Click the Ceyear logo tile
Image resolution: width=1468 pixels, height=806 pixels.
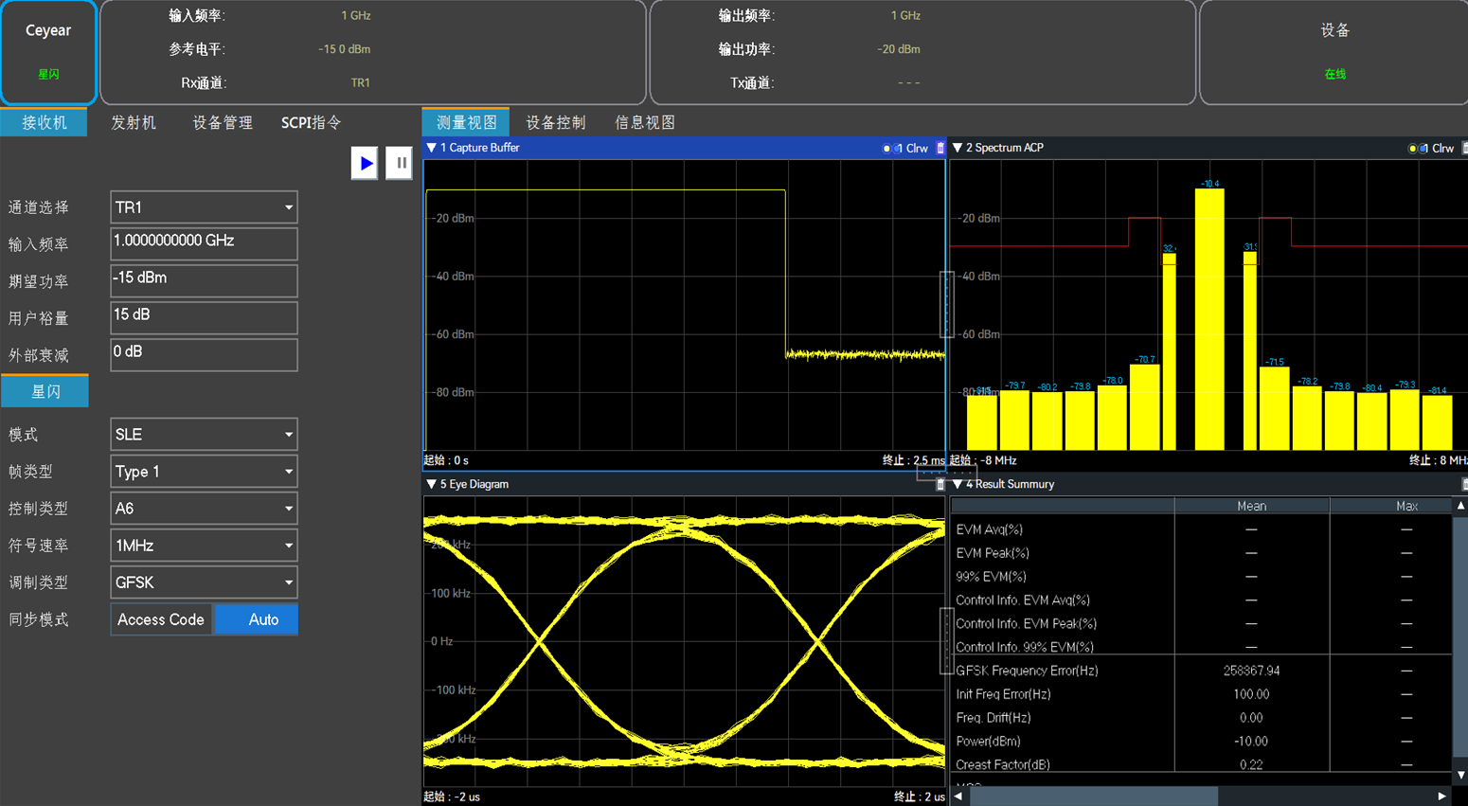point(48,52)
